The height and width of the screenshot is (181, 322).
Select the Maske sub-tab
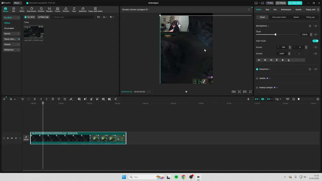click(296, 17)
